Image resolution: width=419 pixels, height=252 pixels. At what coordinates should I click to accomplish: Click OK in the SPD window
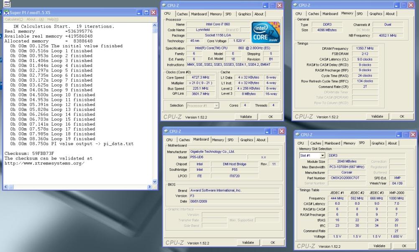404,246
